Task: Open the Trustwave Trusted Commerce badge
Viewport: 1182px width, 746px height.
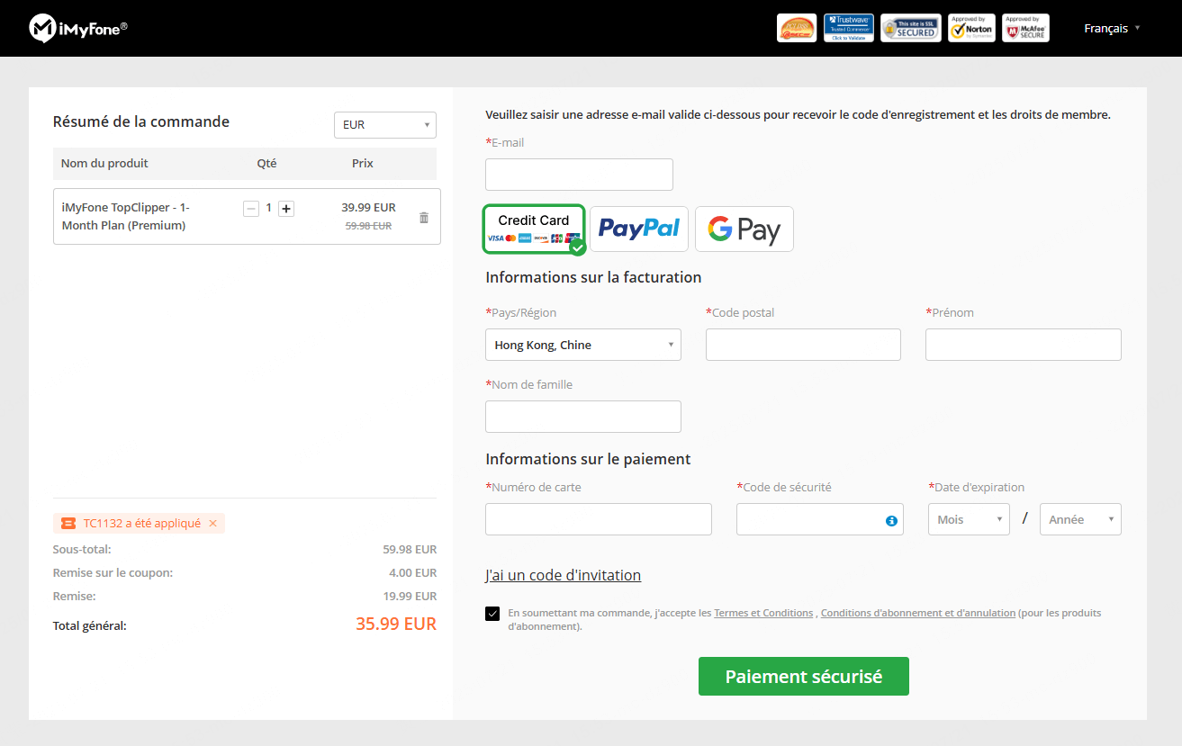Action: [x=849, y=28]
